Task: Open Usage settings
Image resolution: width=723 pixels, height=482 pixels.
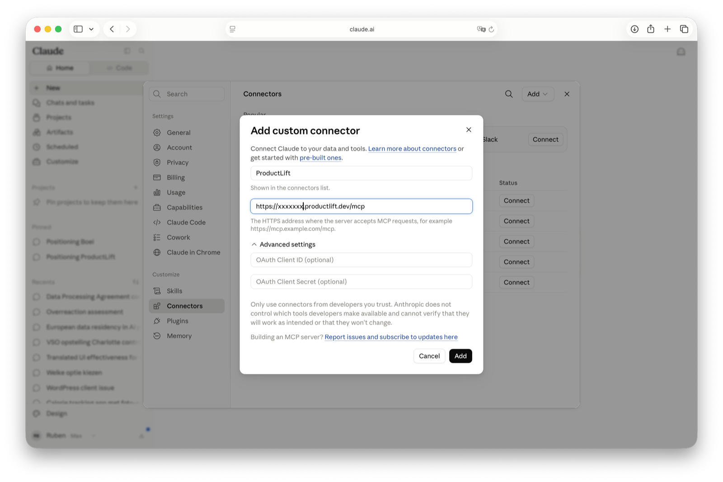Action: point(187,192)
